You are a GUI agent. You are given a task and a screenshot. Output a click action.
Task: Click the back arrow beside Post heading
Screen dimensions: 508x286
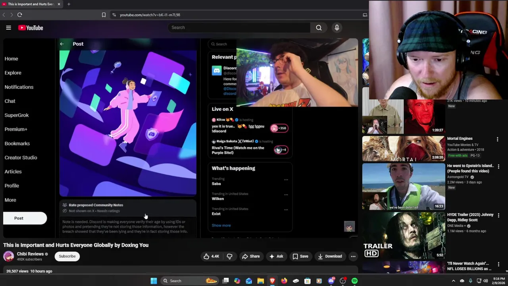coord(62,44)
